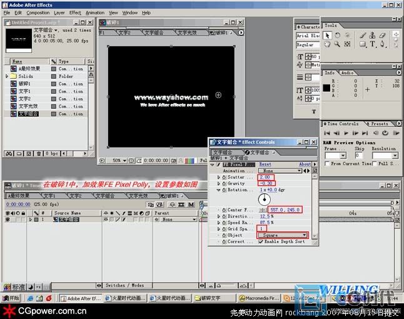Select the Rectangular Mask tool
This screenshot has width=404, height=319.
pyautogui.click(x=363, y=44)
